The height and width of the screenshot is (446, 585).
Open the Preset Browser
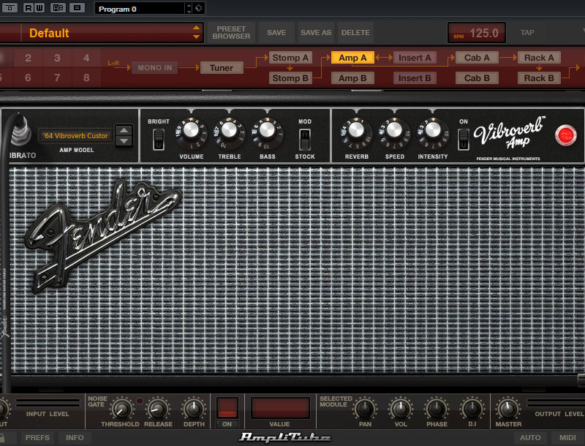coord(231,33)
